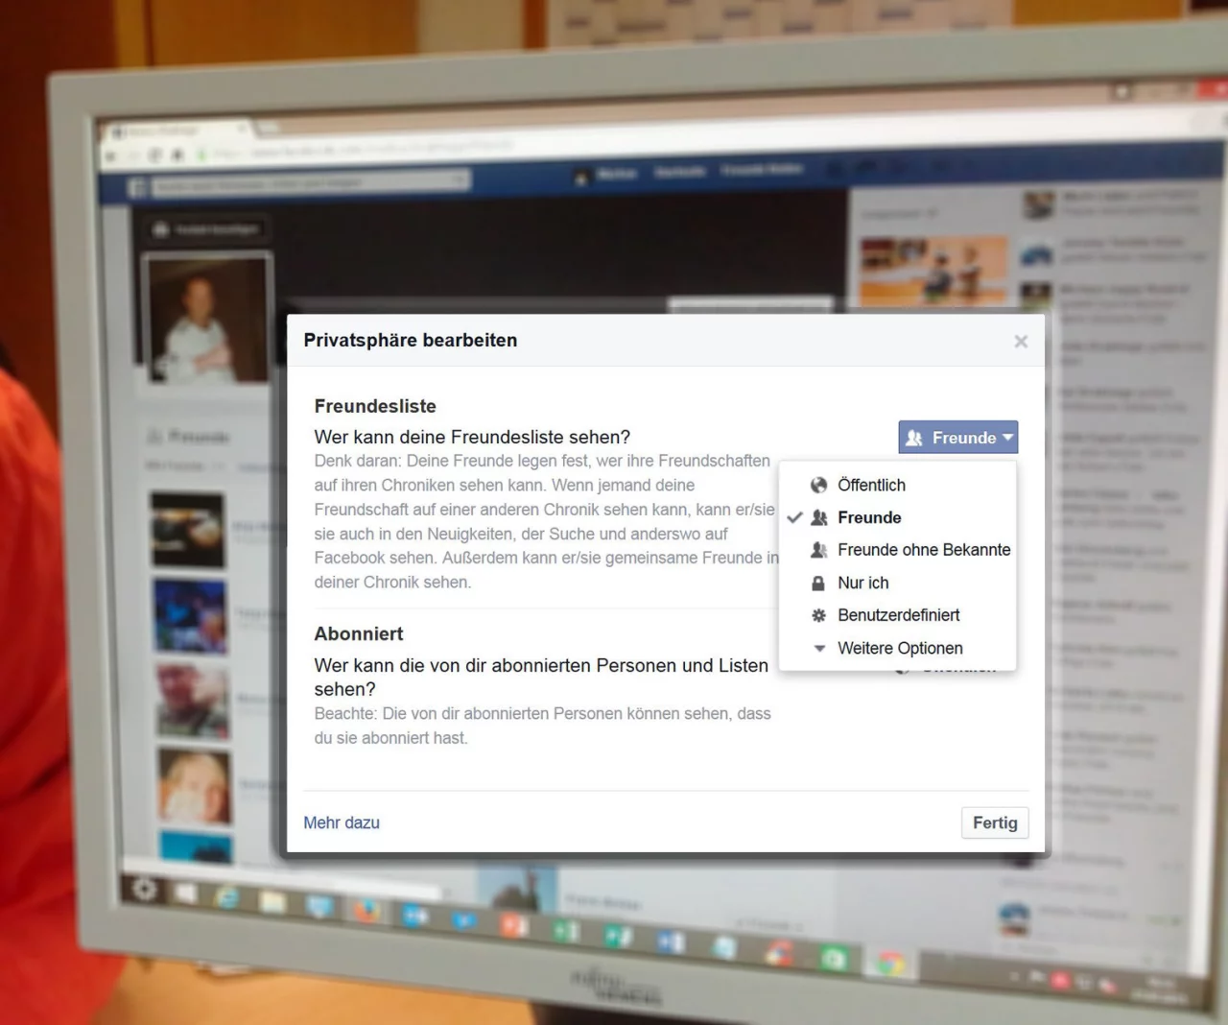Launch Firefox from the taskbar
The height and width of the screenshot is (1025, 1228).
(x=367, y=910)
